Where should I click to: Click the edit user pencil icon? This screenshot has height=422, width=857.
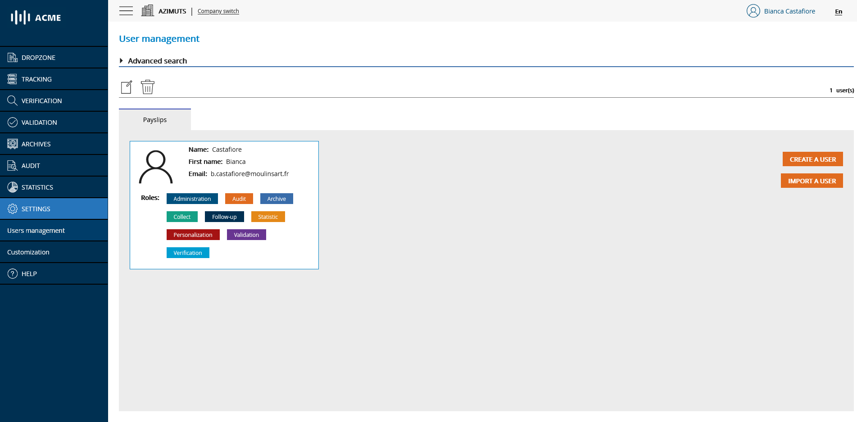(x=127, y=86)
